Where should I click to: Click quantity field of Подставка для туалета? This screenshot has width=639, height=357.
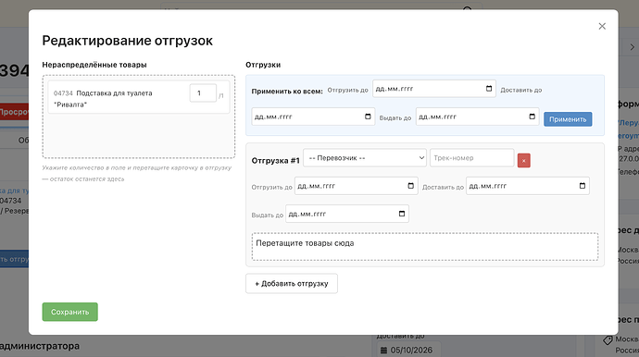(203, 93)
